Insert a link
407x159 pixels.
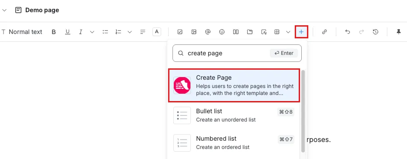324,32
